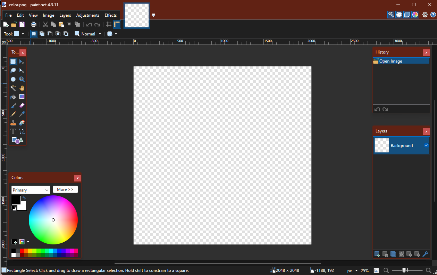Click the More >> button in Colors
The image size is (437, 275).
coord(65,189)
